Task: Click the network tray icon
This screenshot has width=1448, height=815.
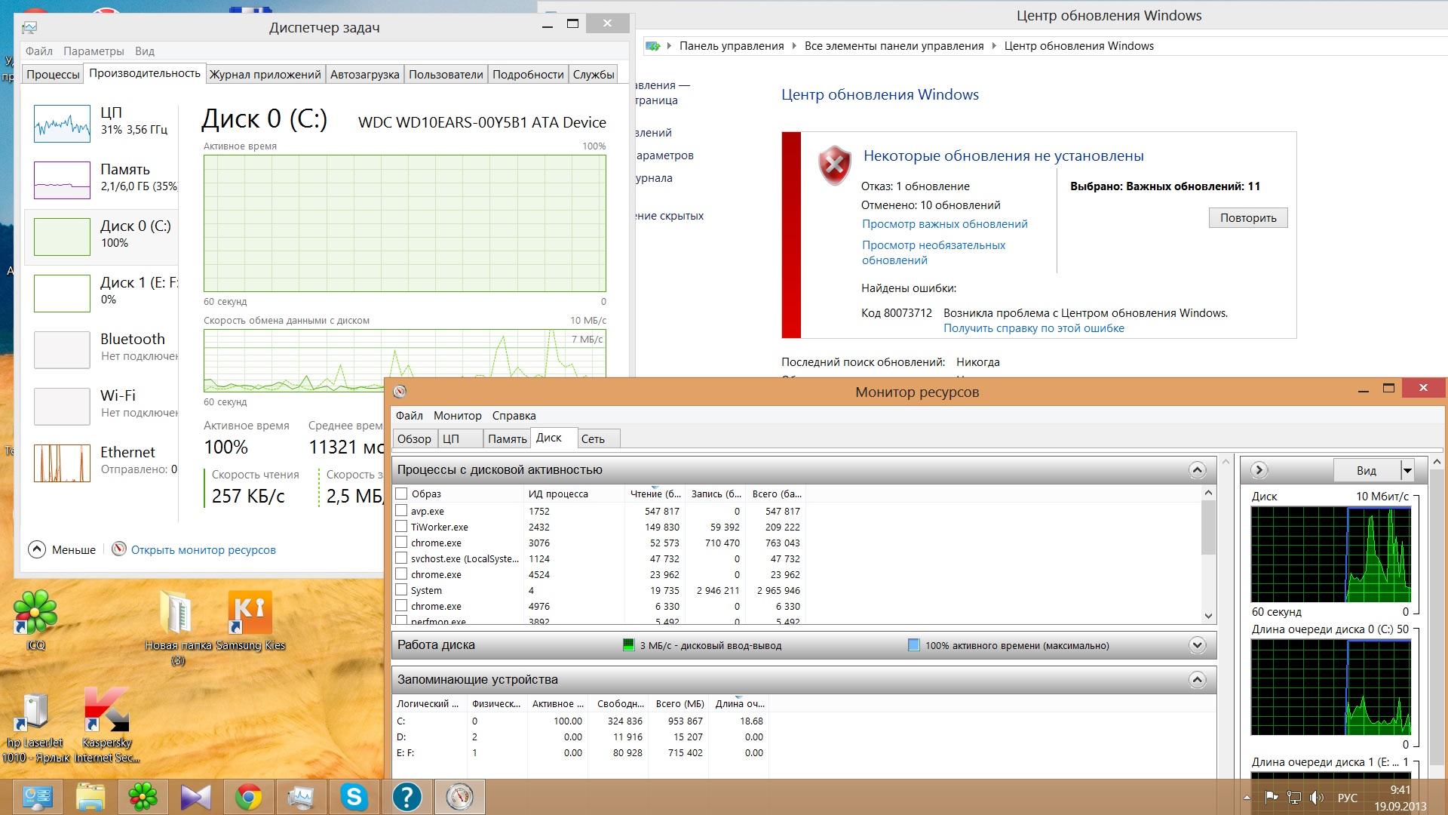Action: [x=1294, y=798]
